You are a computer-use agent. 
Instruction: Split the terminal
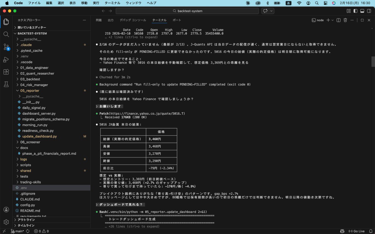[x=338, y=20]
